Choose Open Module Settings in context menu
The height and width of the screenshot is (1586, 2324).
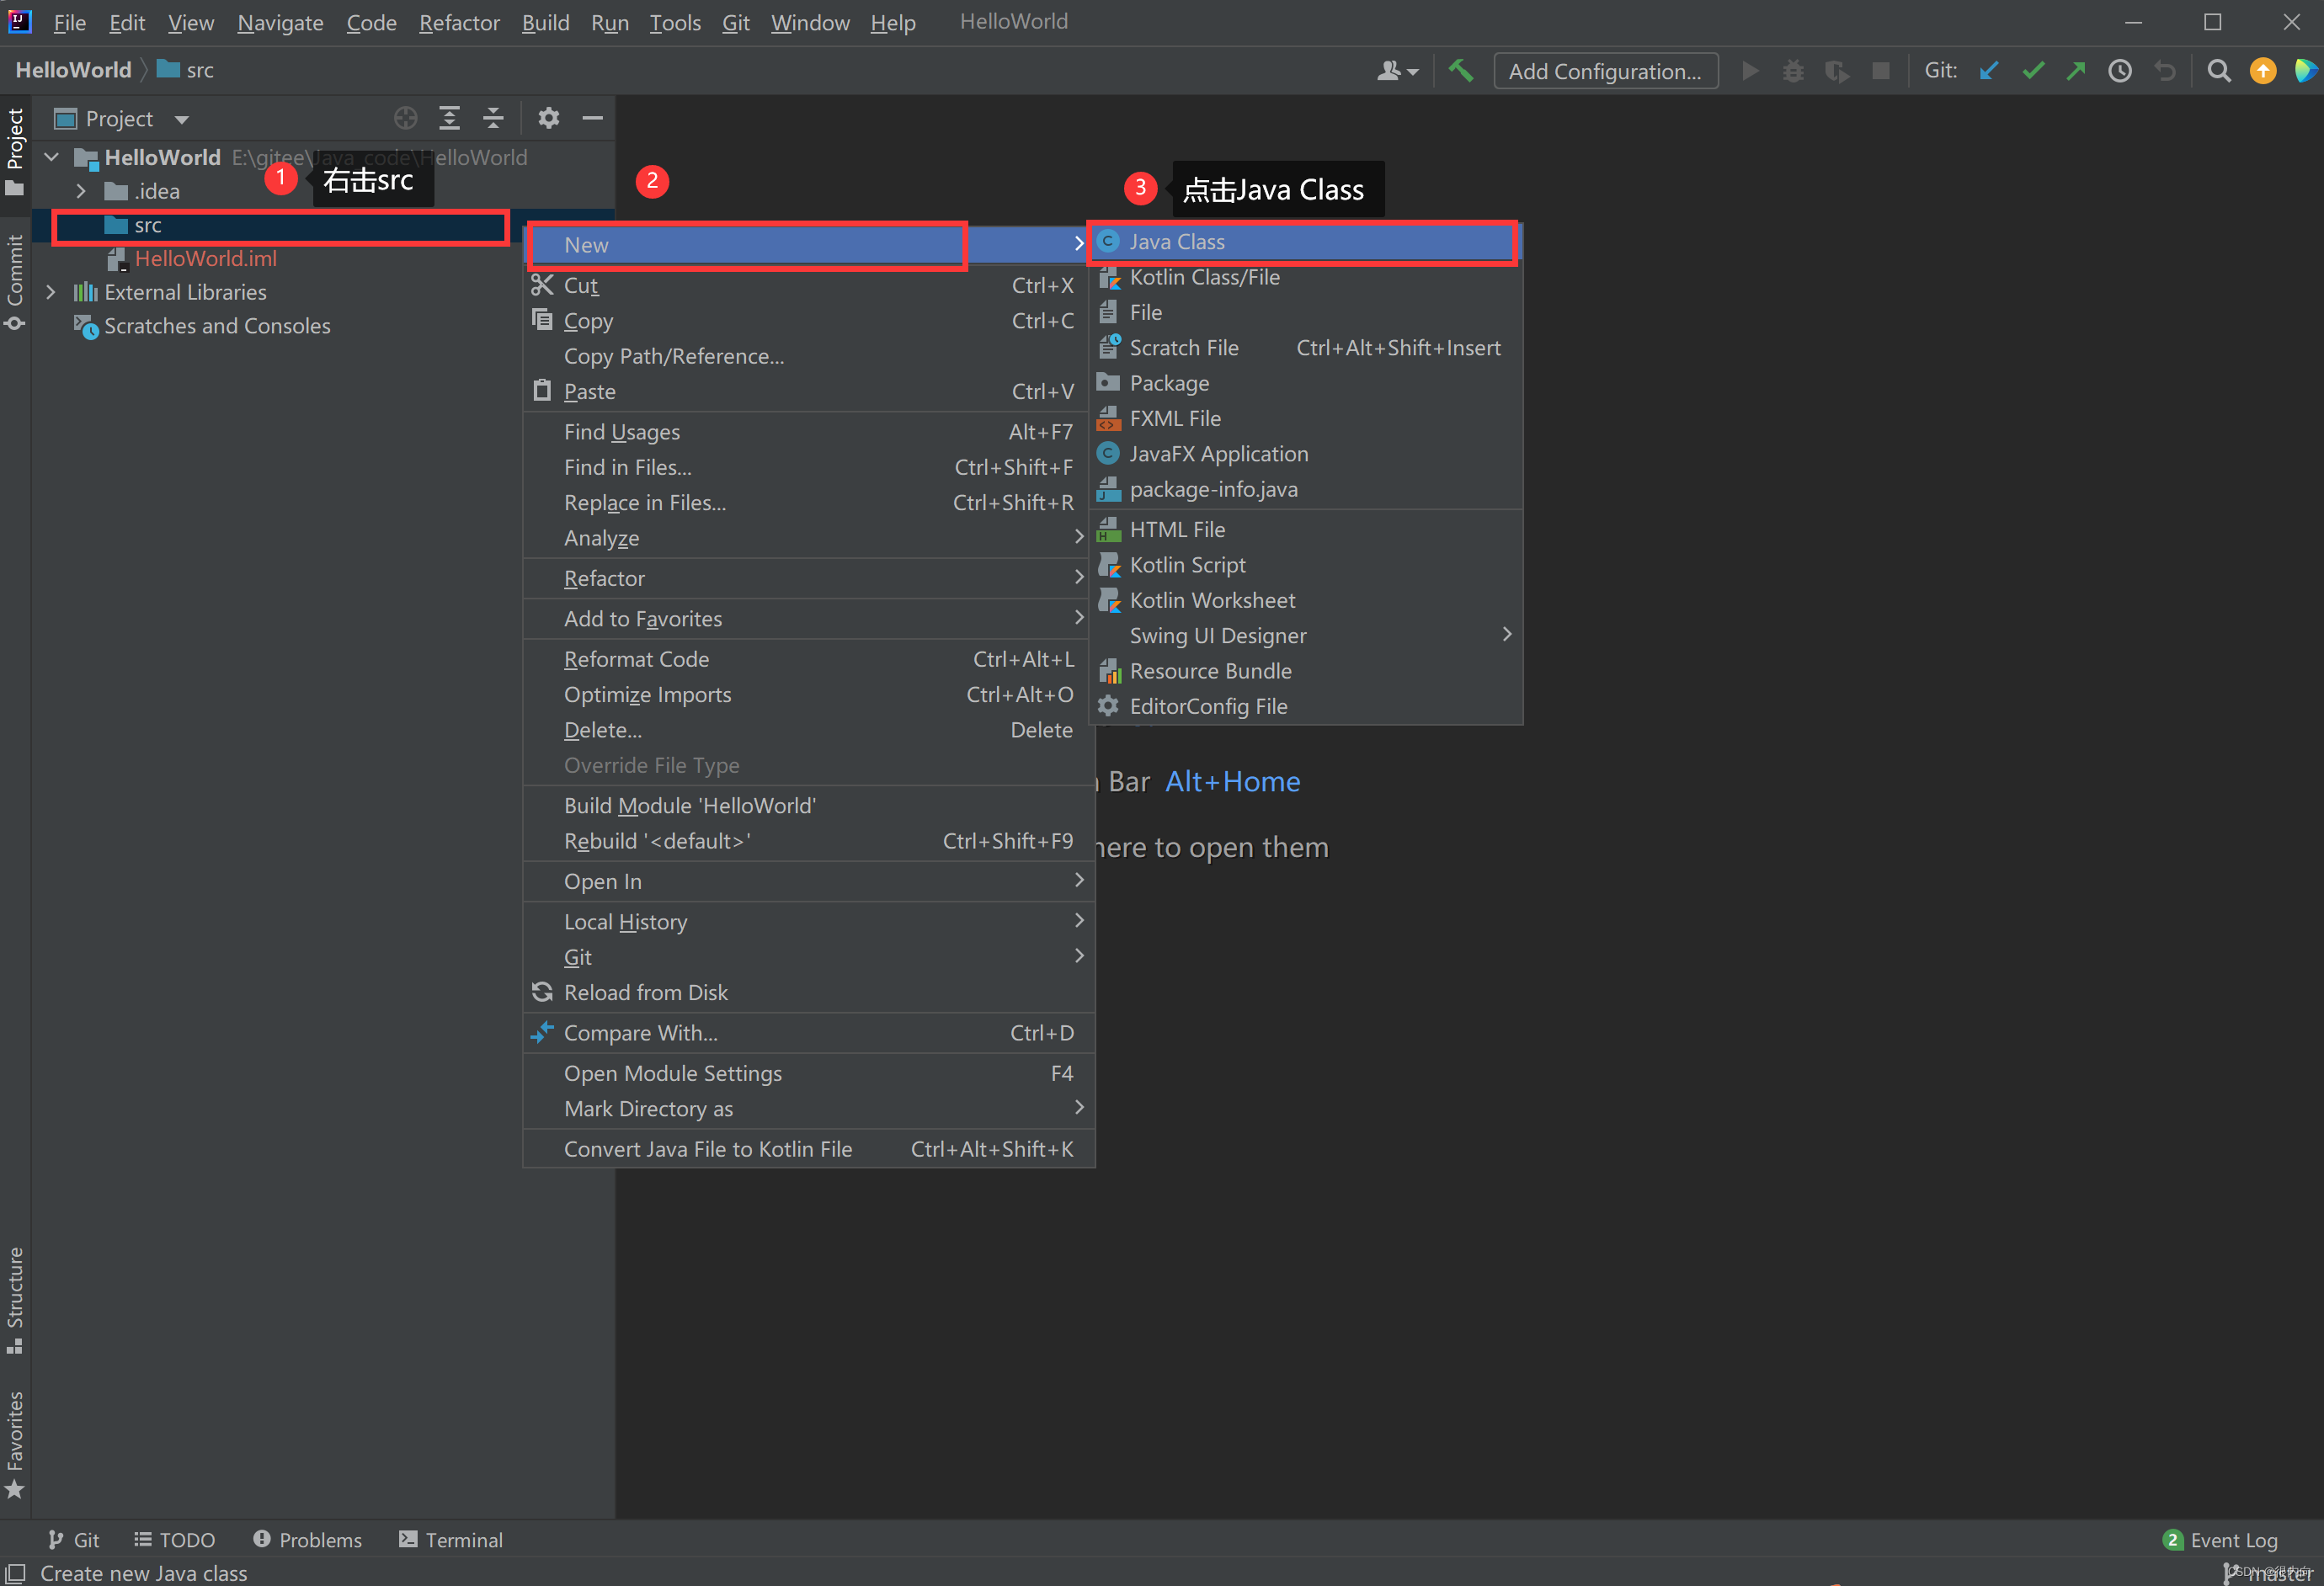tap(808, 1073)
